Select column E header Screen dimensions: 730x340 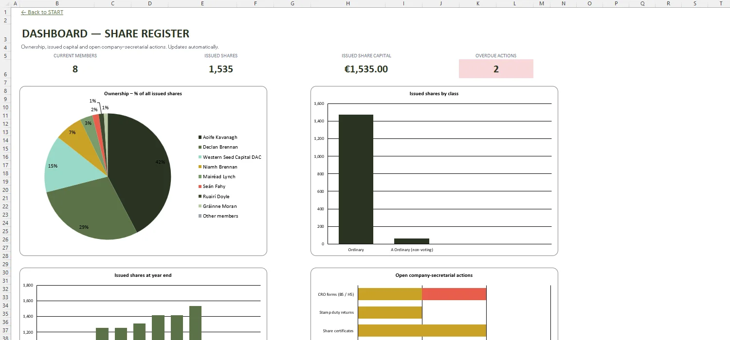[202, 3]
